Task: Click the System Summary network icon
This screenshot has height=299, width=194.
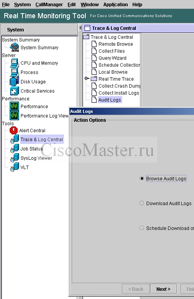Action: 14,47
